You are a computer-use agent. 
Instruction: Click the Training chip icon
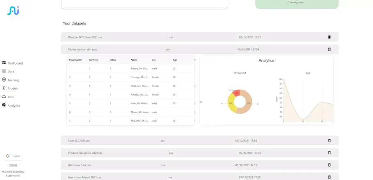(4, 80)
